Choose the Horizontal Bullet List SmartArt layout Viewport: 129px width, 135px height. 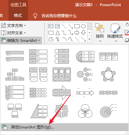(x=109, y=56)
